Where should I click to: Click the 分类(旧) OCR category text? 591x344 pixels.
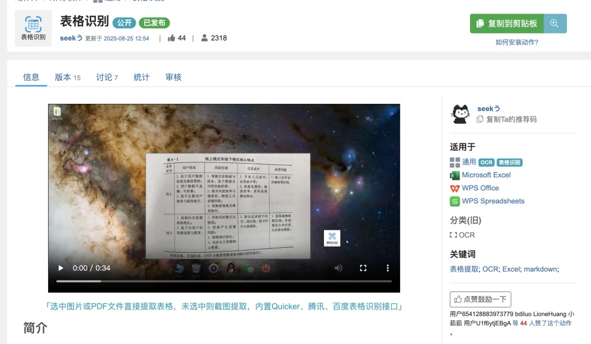[467, 235]
